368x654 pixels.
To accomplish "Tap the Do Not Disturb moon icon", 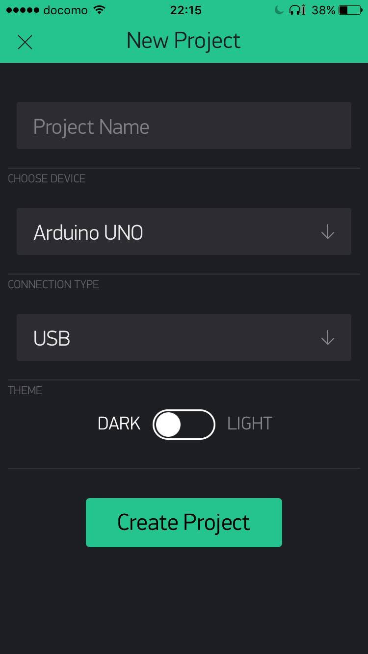I will 279,10.
